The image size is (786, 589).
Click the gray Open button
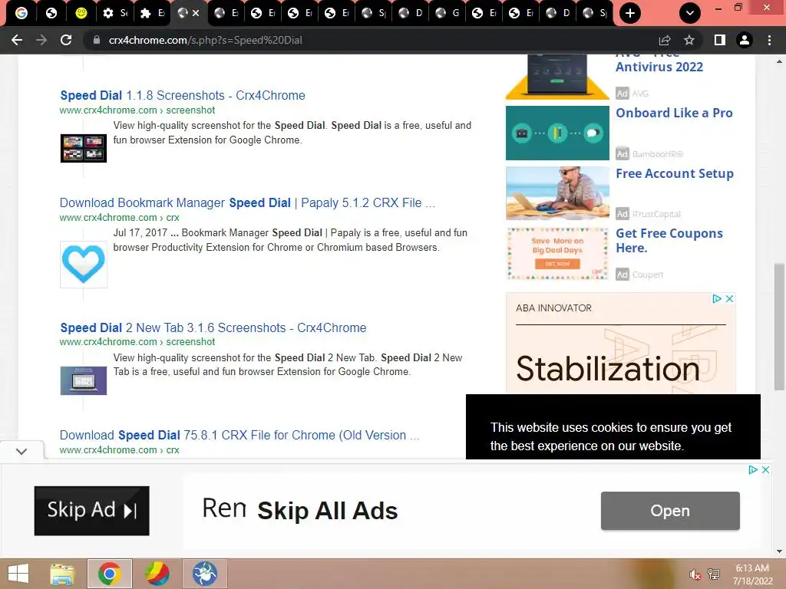670,511
